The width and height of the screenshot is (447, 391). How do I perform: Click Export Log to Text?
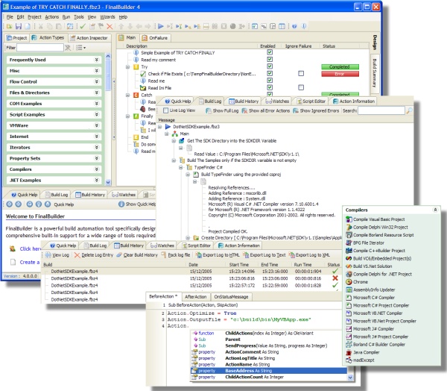264,255
